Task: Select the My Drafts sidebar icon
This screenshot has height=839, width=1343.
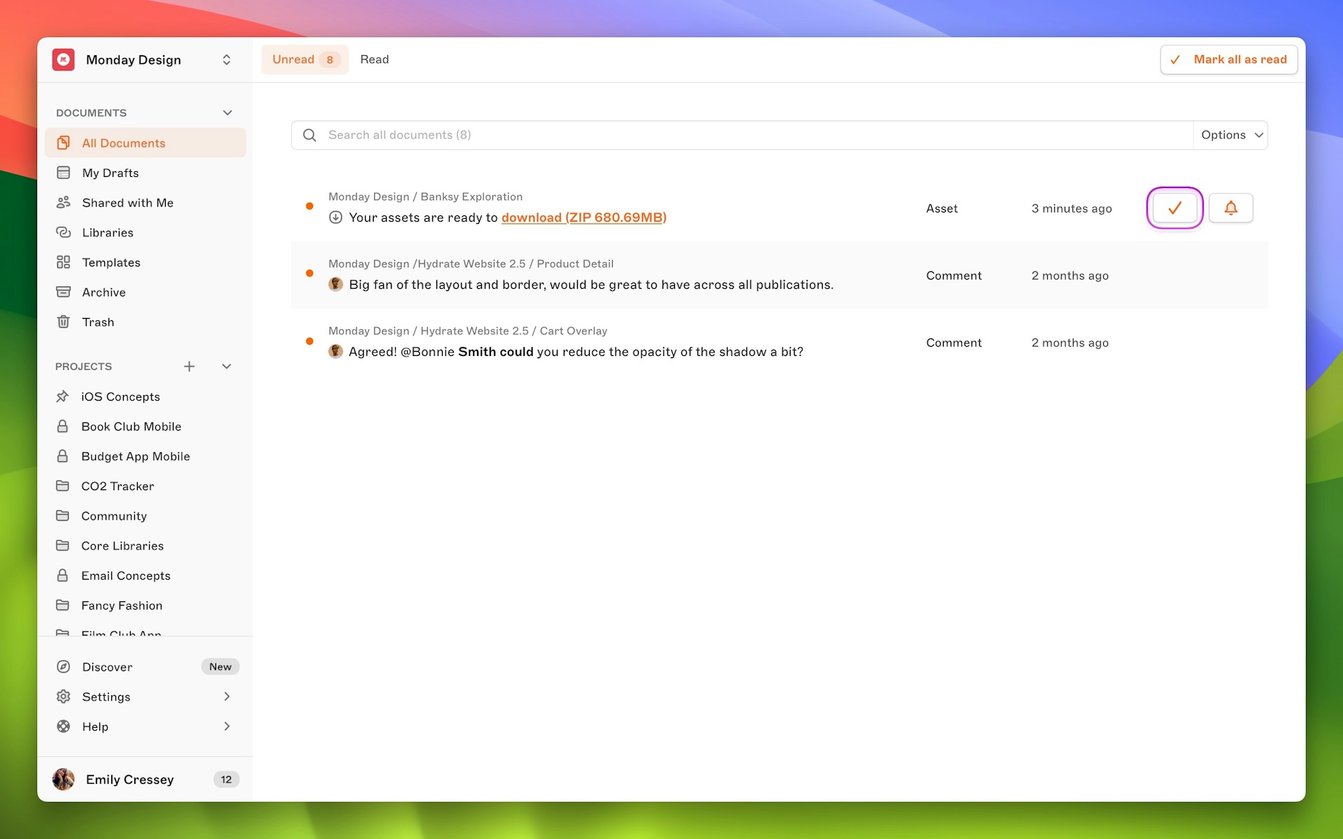Action: tap(64, 173)
